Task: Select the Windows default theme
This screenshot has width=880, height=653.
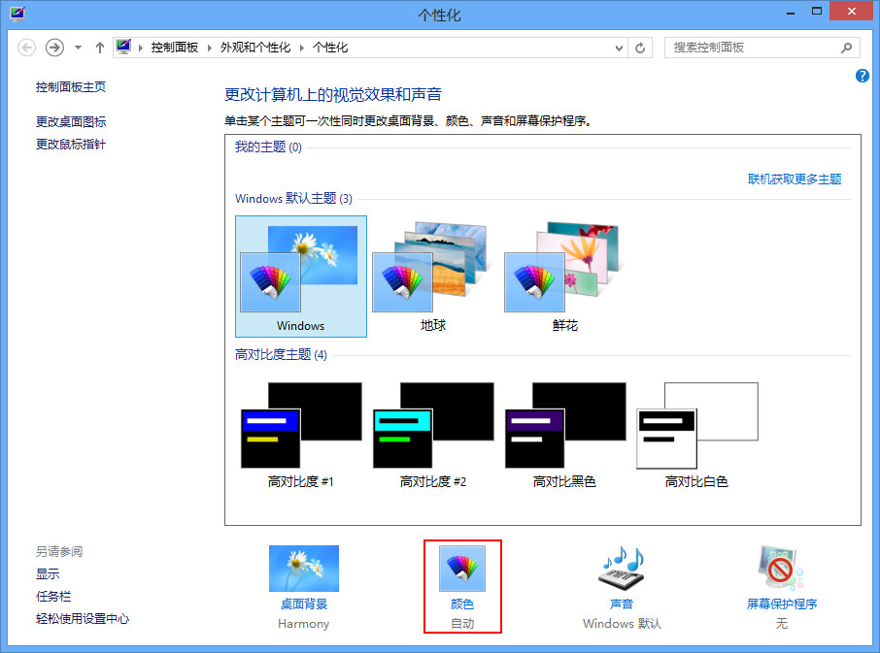Action: (x=301, y=276)
